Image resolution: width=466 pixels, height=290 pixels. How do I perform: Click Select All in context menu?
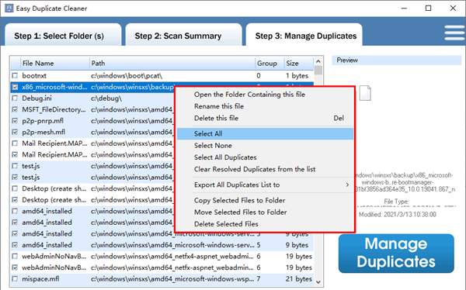tap(265, 133)
